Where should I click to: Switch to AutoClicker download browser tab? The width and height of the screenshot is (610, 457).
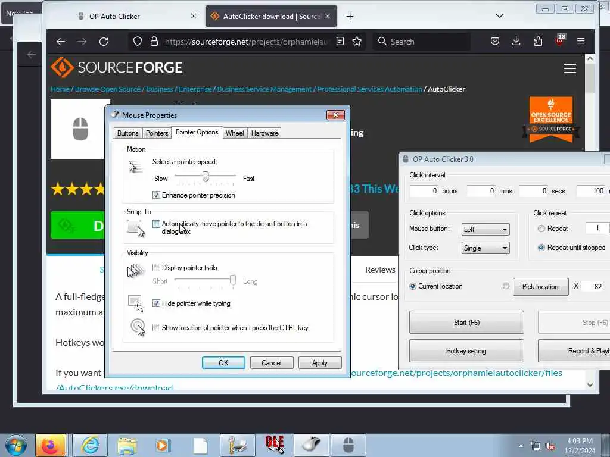[x=271, y=16]
